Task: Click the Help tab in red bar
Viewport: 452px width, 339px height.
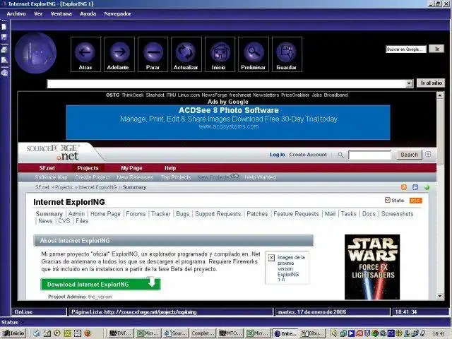Action: (170, 168)
